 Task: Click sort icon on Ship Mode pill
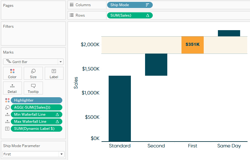148,5
